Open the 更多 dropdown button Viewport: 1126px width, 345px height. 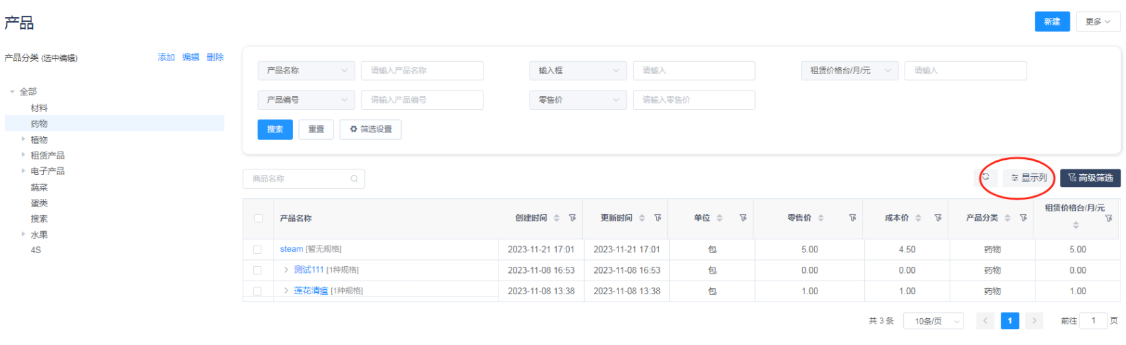(x=1098, y=22)
